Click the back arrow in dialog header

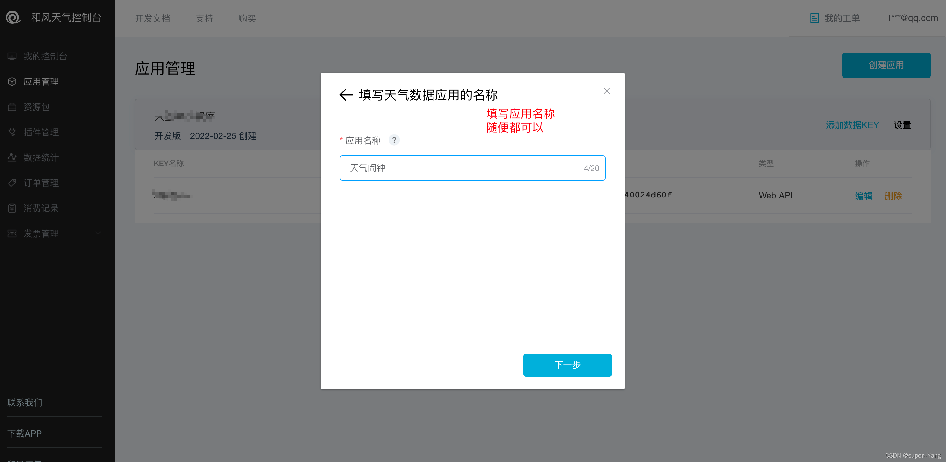click(x=345, y=95)
